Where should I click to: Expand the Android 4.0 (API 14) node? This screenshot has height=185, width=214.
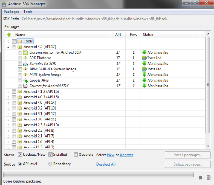9,103
